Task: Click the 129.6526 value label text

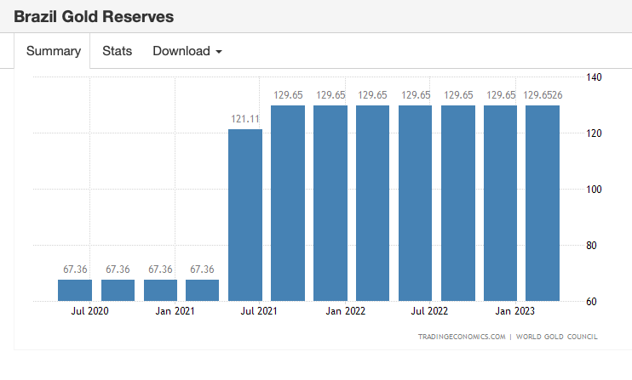Action: click(x=543, y=95)
